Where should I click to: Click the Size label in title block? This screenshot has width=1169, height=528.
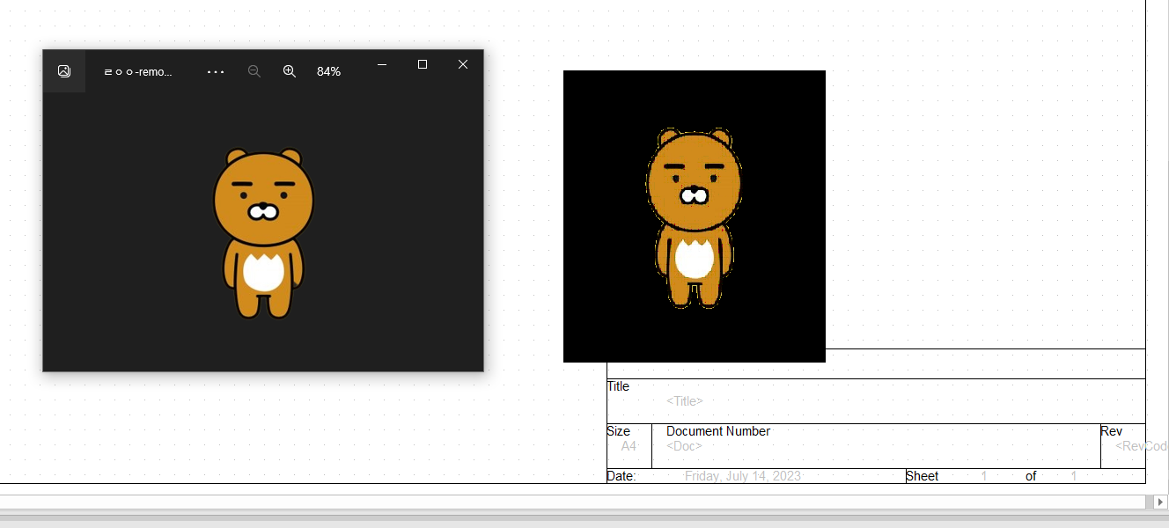click(619, 431)
